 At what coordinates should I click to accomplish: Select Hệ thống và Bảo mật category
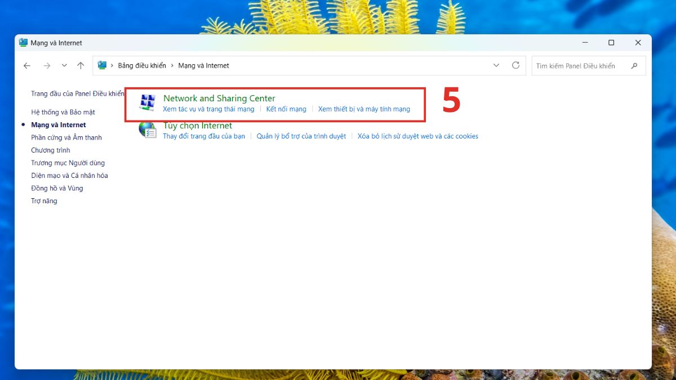click(x=63, y=112)
